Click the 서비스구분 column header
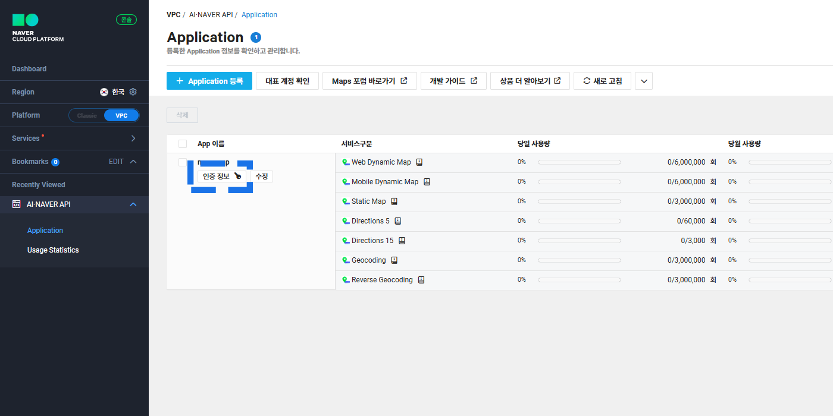This screenshot has height=416, width=833. coord(357,144)
